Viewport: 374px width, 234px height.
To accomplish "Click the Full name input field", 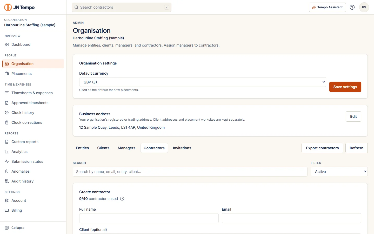I will pos(149,218).
